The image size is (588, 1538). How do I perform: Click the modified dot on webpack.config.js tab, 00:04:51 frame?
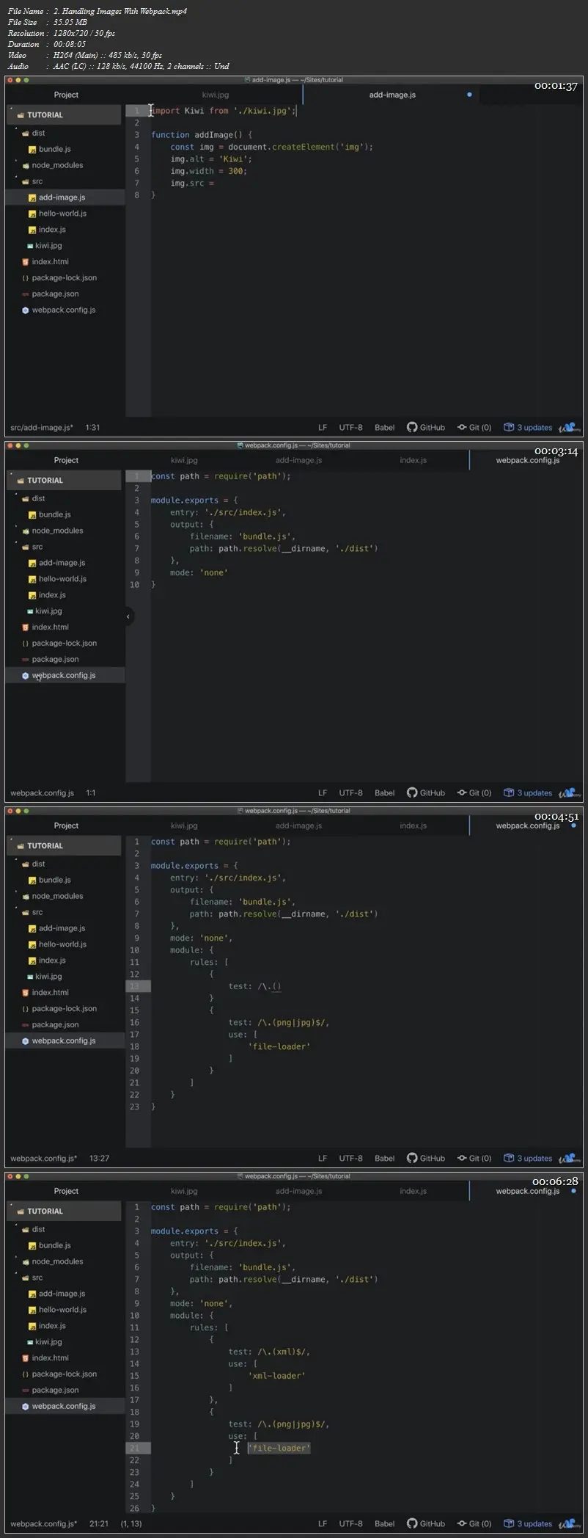(573, 826)
